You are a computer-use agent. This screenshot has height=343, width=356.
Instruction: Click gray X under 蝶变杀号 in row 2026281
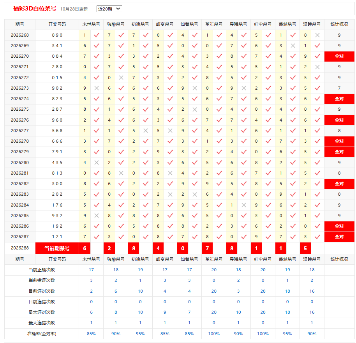[x=170, y=173]
